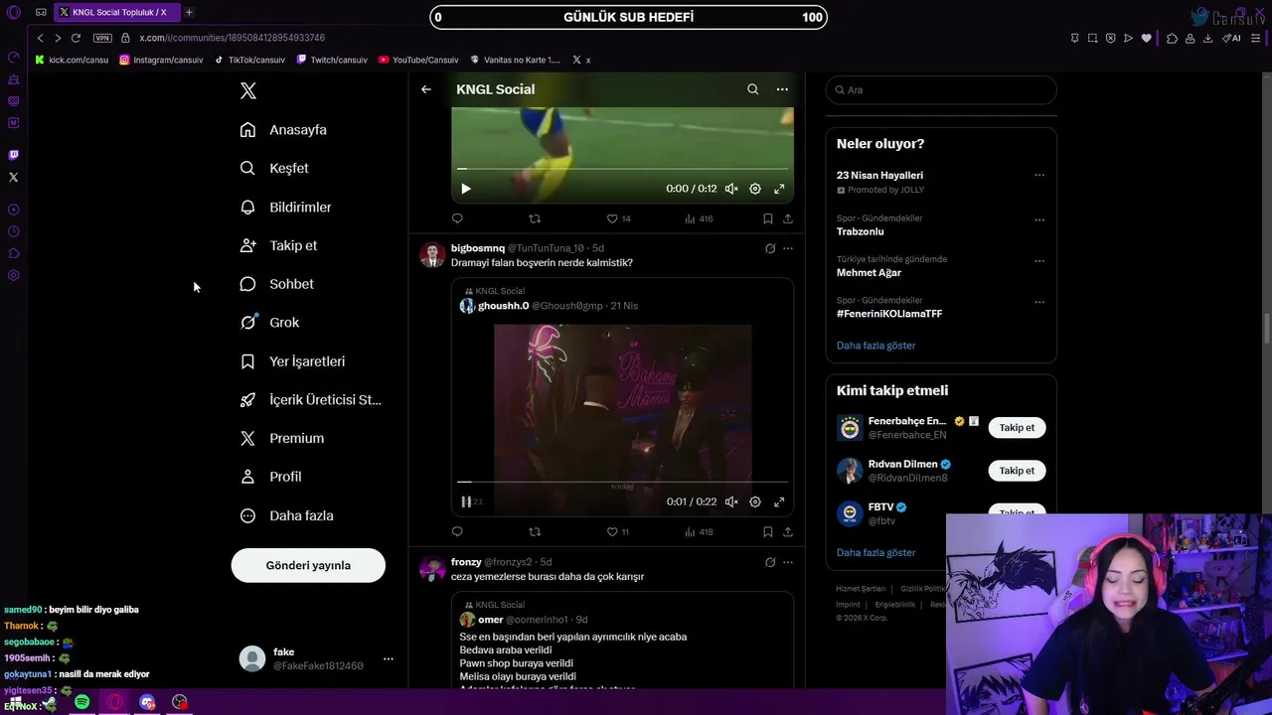Bookmark bigbosmnq's post
The image size is (1272, 715).
tap(767, 532)
